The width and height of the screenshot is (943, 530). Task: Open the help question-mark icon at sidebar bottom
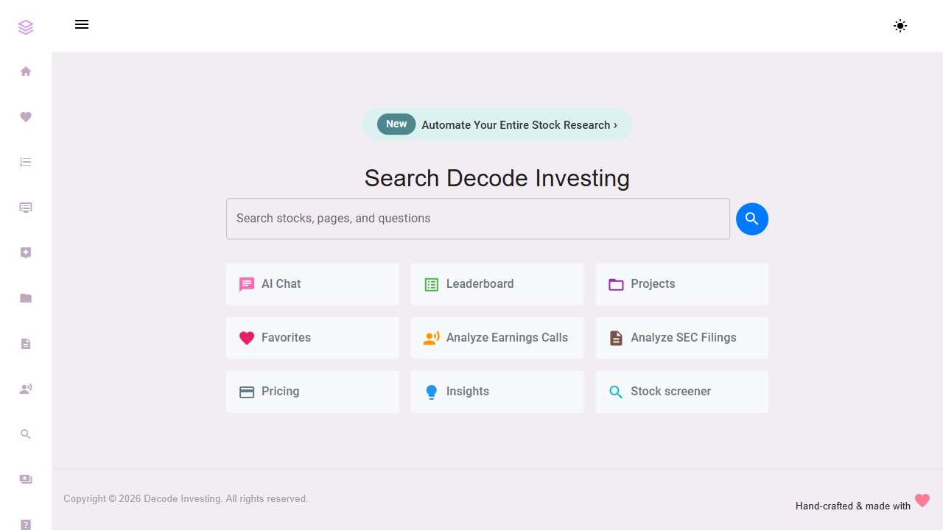coord(26,525)
